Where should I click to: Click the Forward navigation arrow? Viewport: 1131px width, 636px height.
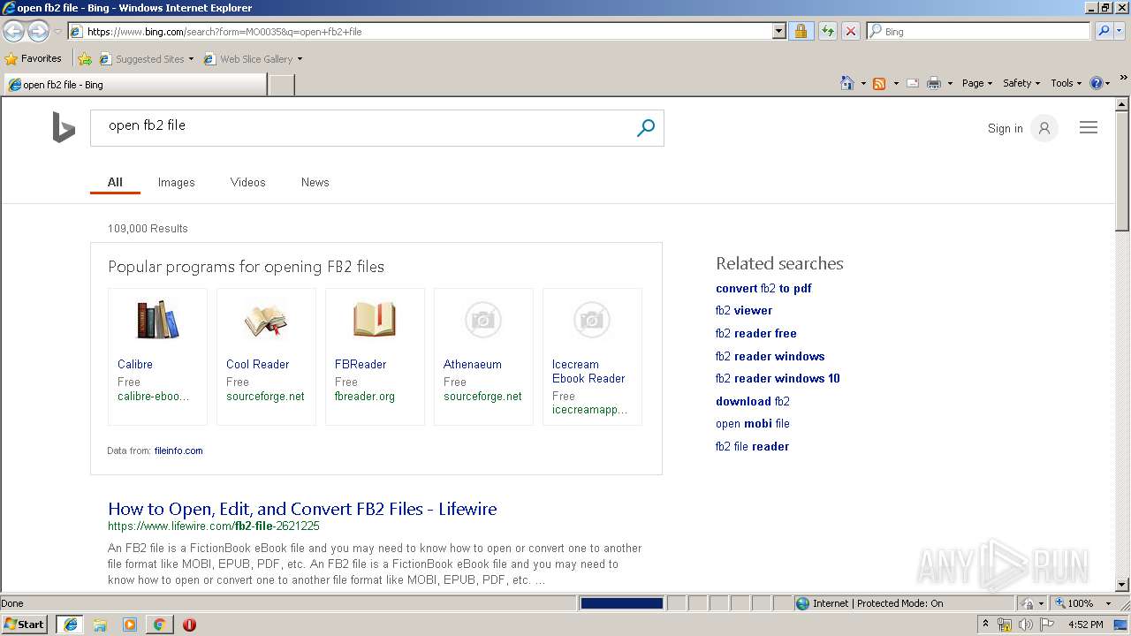tap(38, 31)
